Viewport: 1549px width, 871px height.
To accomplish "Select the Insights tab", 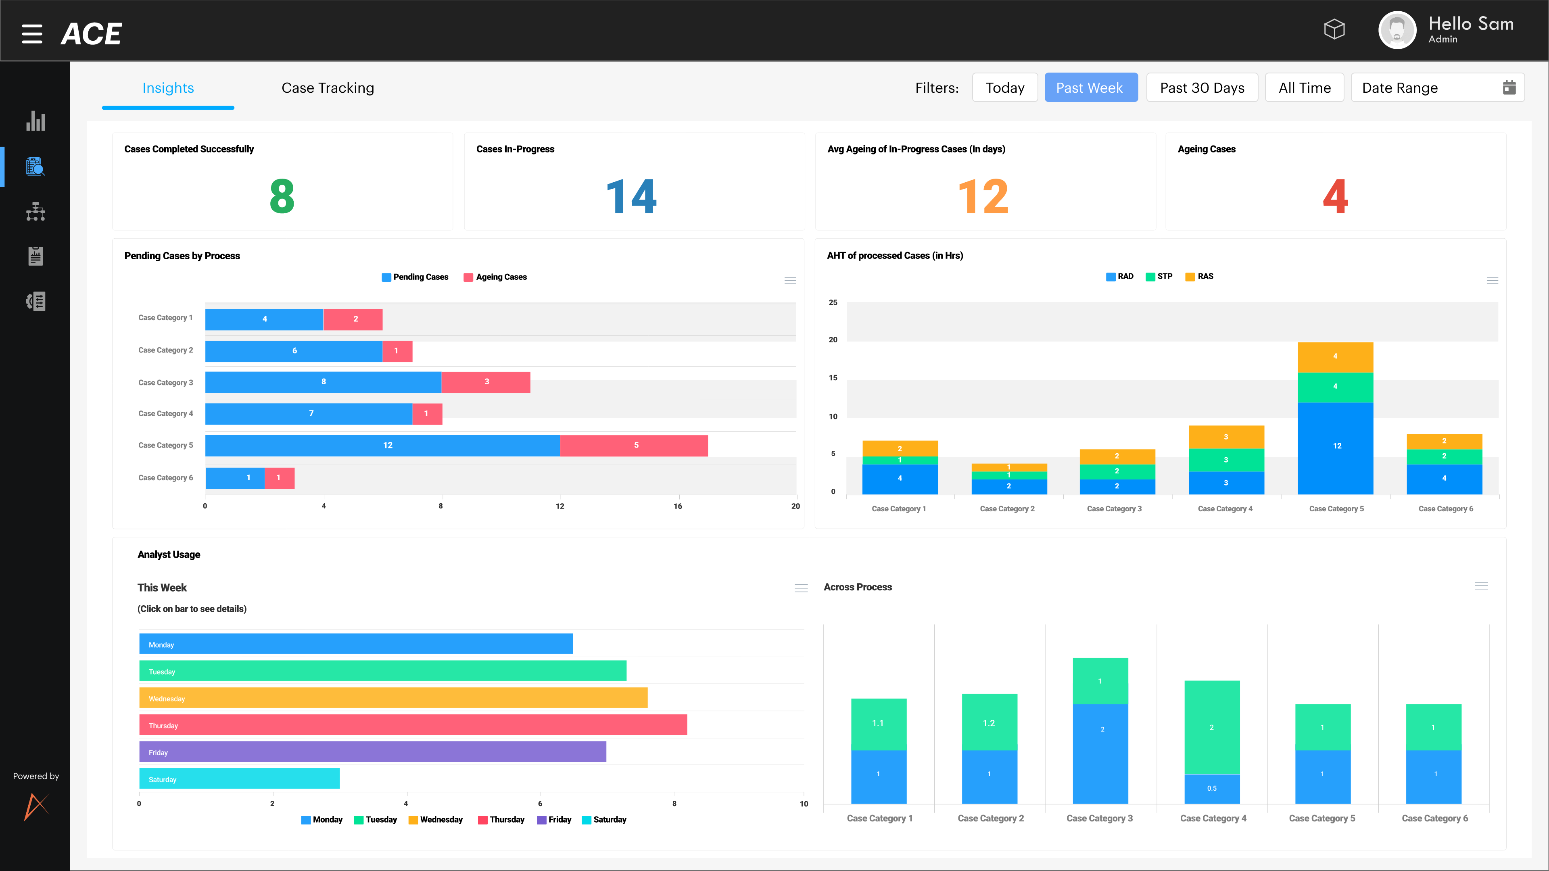I will click(x=168, y=88).
